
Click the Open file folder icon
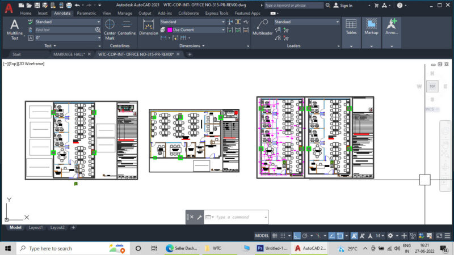[29, 5]
